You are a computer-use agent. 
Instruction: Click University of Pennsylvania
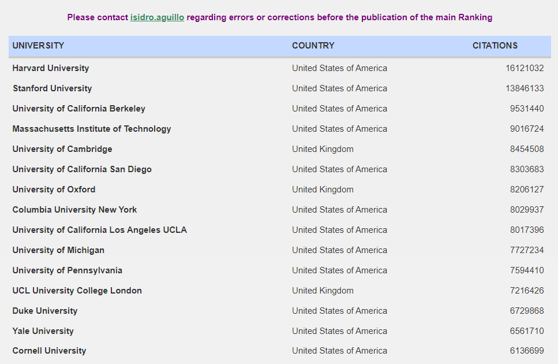(68, 270)
